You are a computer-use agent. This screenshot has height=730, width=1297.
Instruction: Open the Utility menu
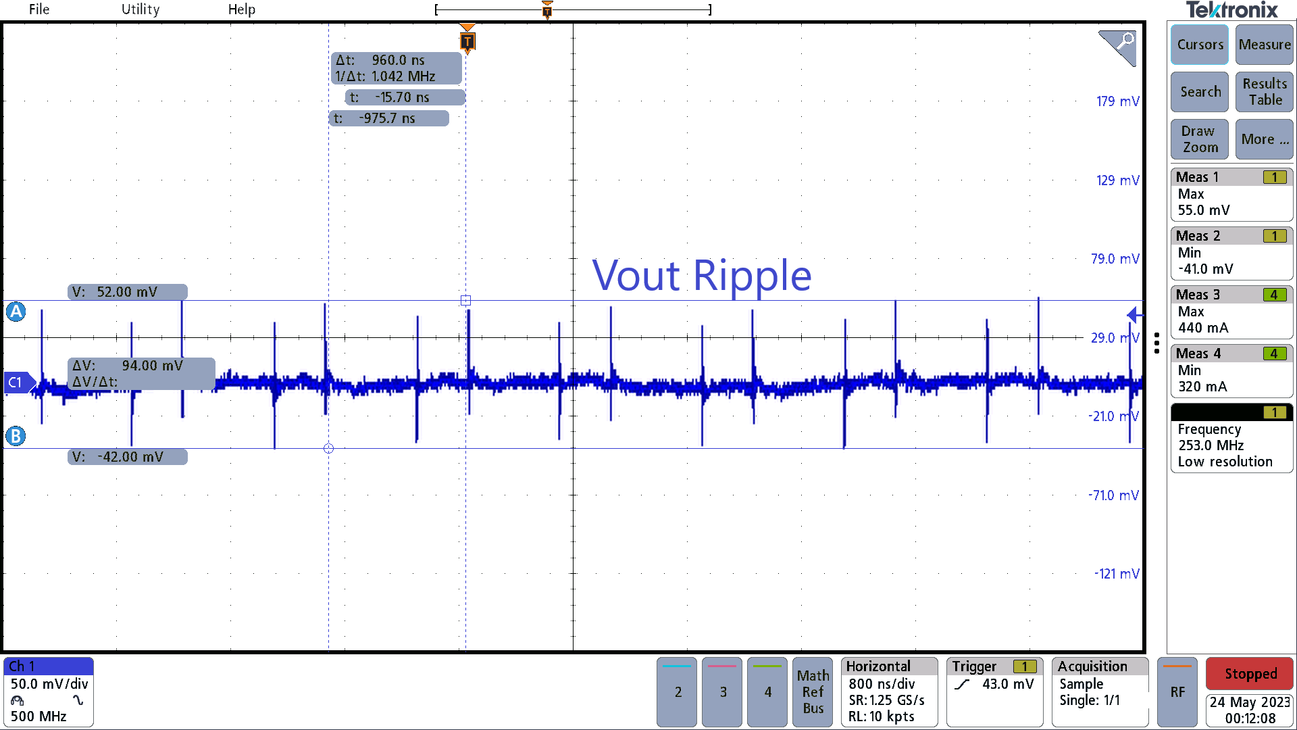(140, 9)
